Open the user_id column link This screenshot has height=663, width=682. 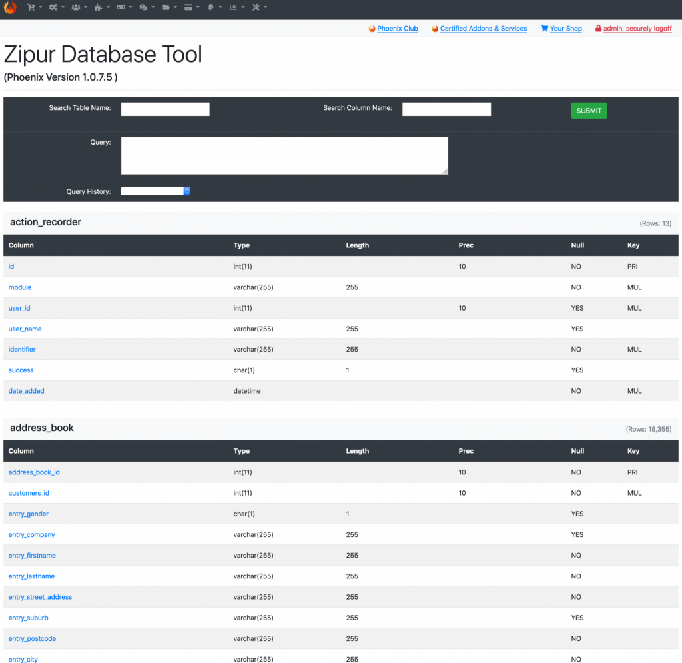pos(19,308)
